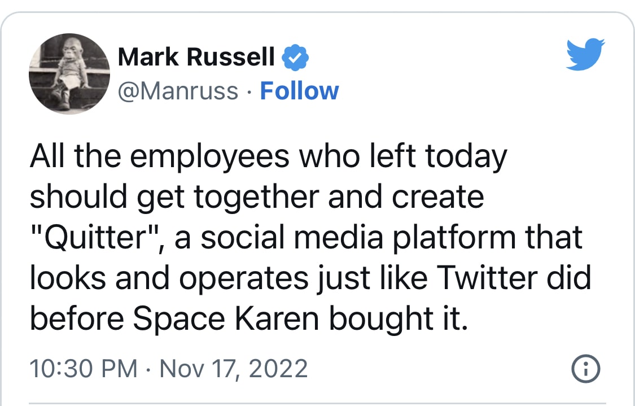Image resolution: width=635 pixels, height=406 pixels.
Task: Click the words "looks and operates" in the tweet
Action: point(157,279)
